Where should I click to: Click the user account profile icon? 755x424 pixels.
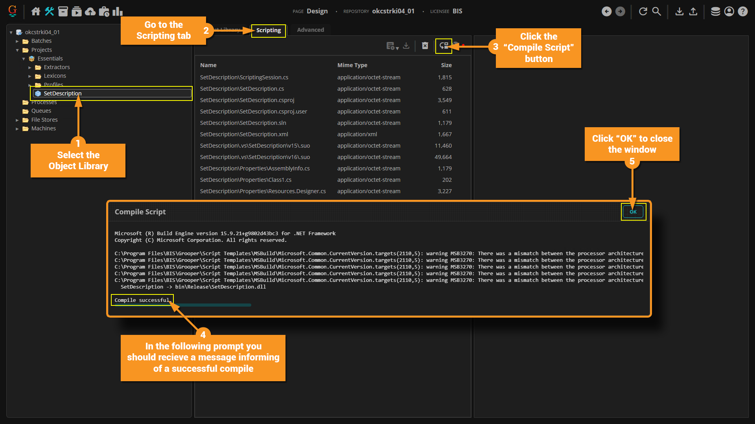coord(729,11)
